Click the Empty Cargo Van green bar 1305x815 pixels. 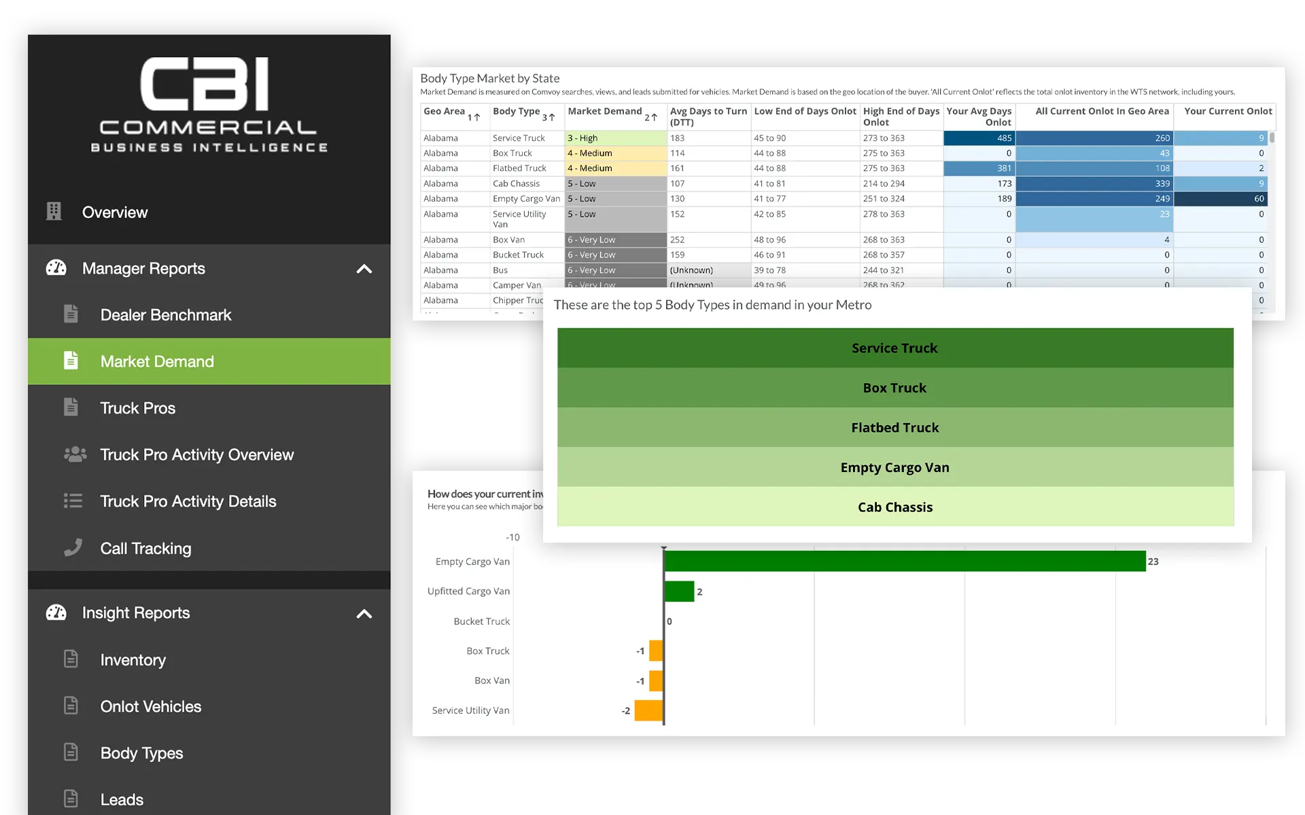904,562
